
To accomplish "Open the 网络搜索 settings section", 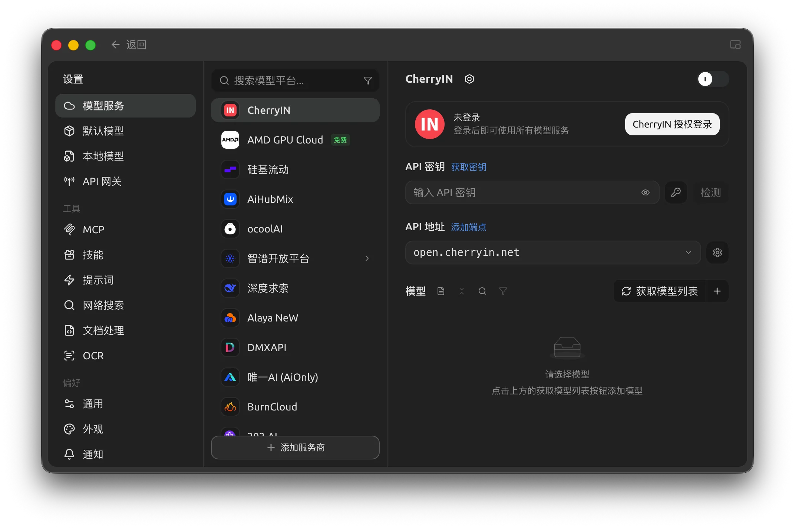I will click(125, 305).
